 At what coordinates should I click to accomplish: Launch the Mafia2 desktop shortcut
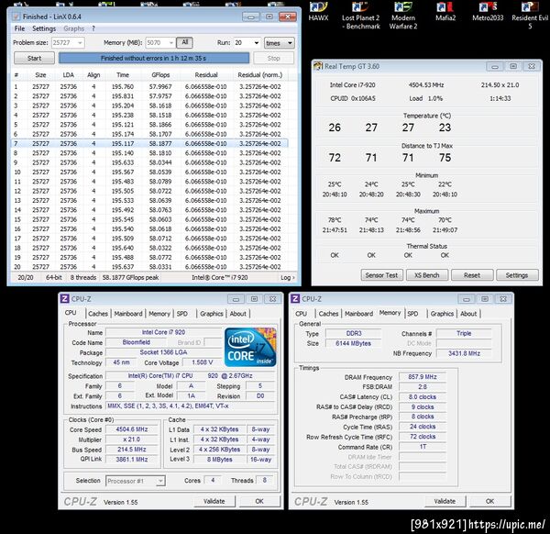click(x=445, y=12)
